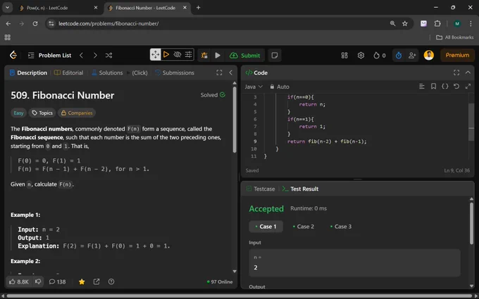Open the sliders adjustment toolbar icon
Screen dimensions: 479x299
click(189, 55)
